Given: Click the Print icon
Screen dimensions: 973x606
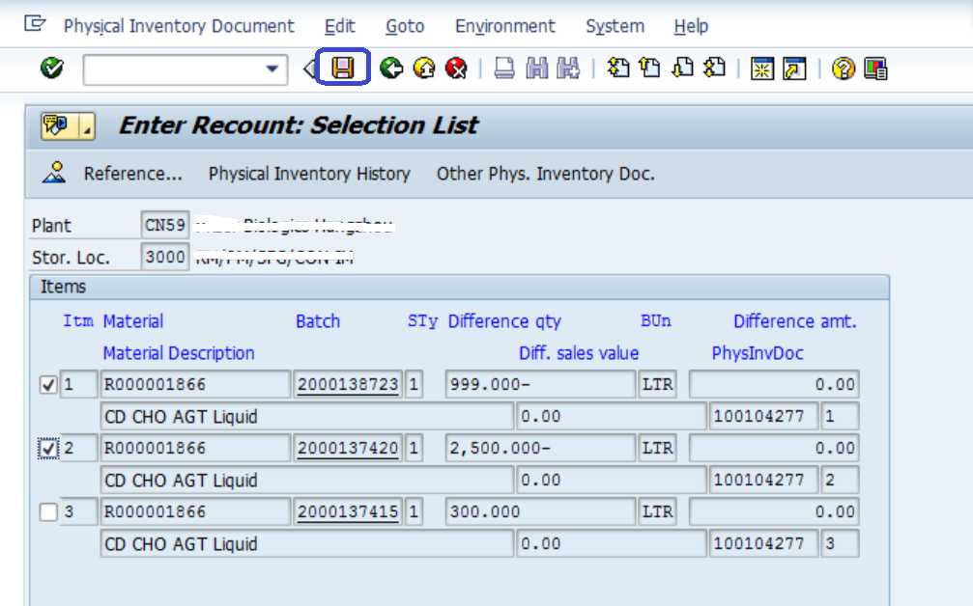Looking at the screenshot, I should tap(504, 69).
